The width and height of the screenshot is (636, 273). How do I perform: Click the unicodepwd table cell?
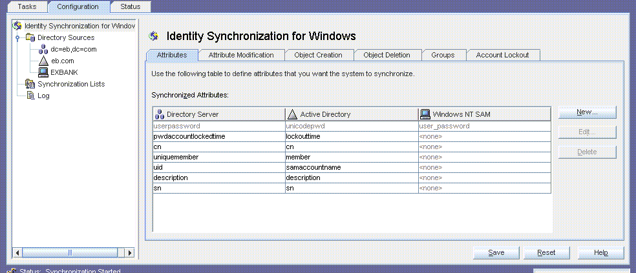point(352,126)
